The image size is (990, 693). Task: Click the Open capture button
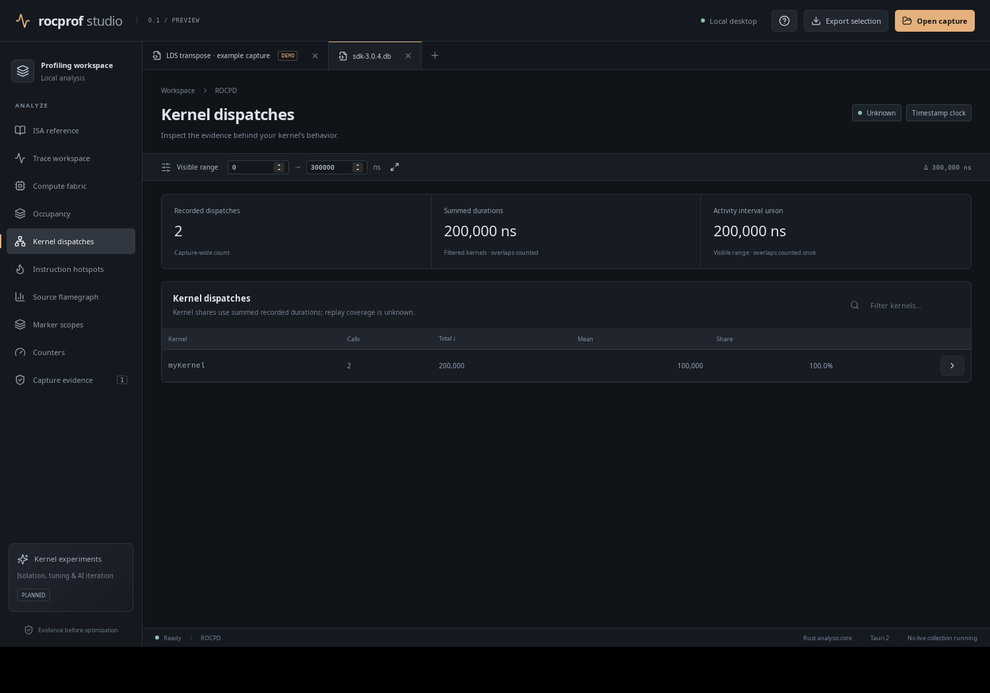coord(935,20)
